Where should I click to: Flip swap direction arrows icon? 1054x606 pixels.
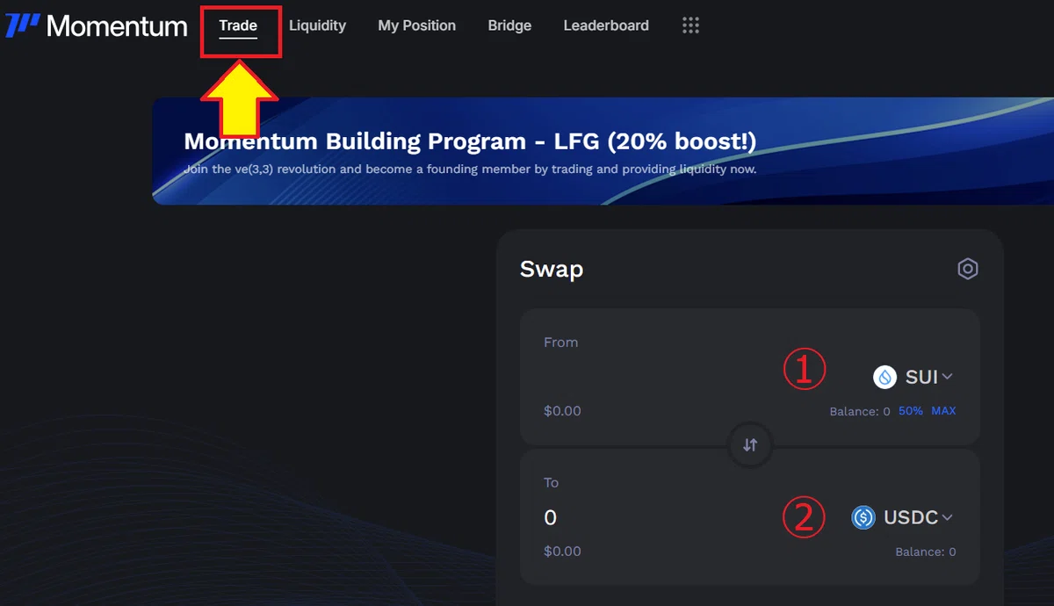(x=750, y=444)
